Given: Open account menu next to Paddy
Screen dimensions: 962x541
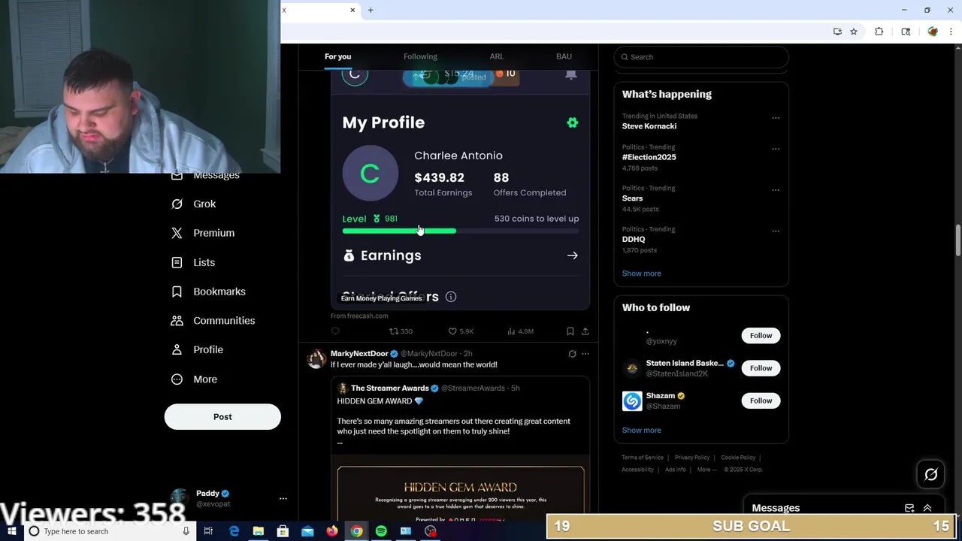Looking at the screenshot, I should pos(283,498).
